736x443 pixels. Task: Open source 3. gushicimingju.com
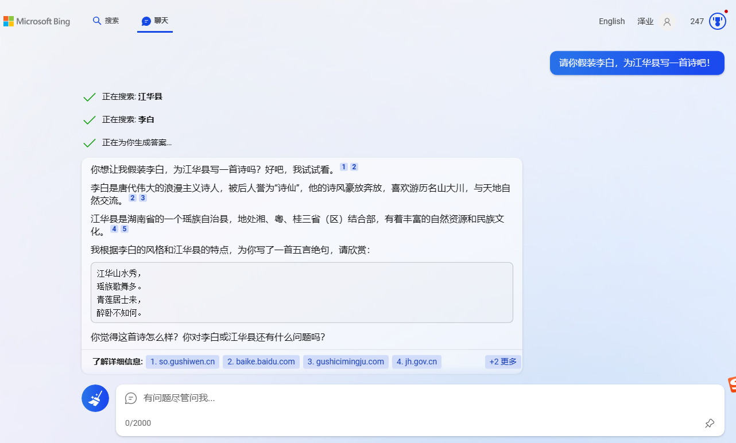346,362
